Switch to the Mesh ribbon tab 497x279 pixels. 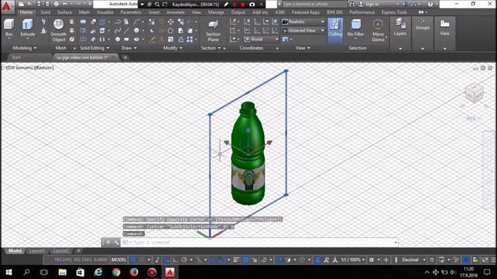coord(84,12)
